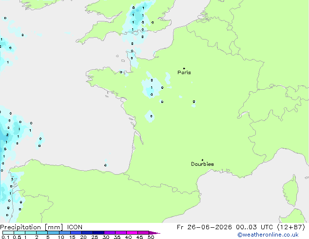Pick the 25–30 mm navy swatch
Viewport: 309px width, 239px height.
[x=98, y=233]
